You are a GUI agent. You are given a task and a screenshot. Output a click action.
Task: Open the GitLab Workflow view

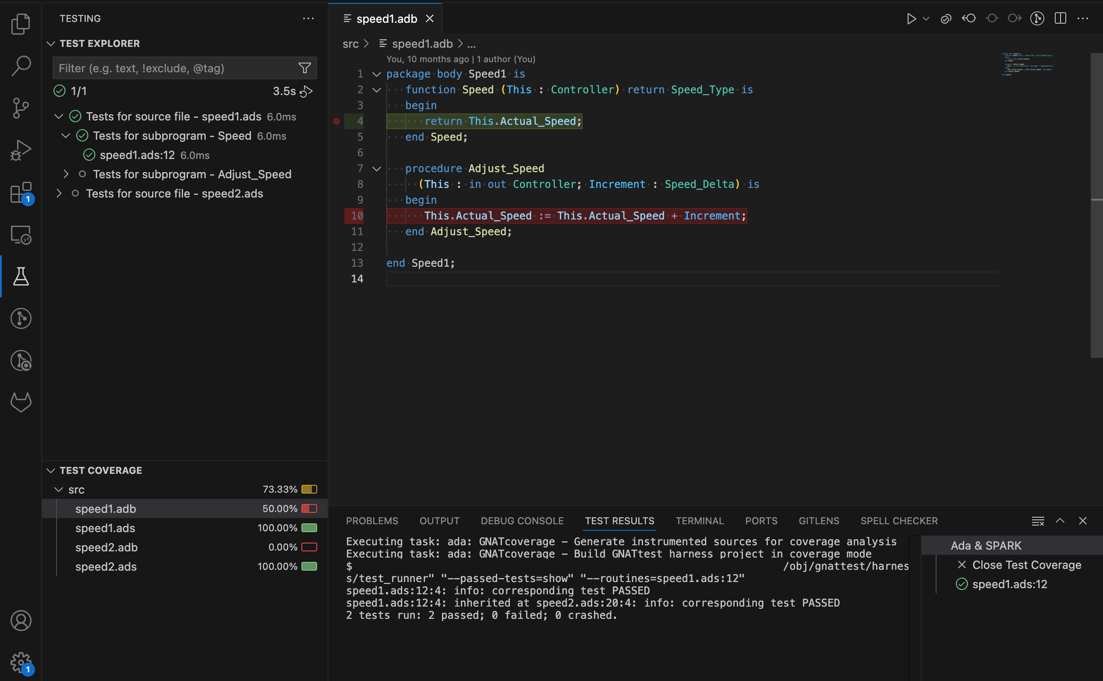tap(21, 402)
